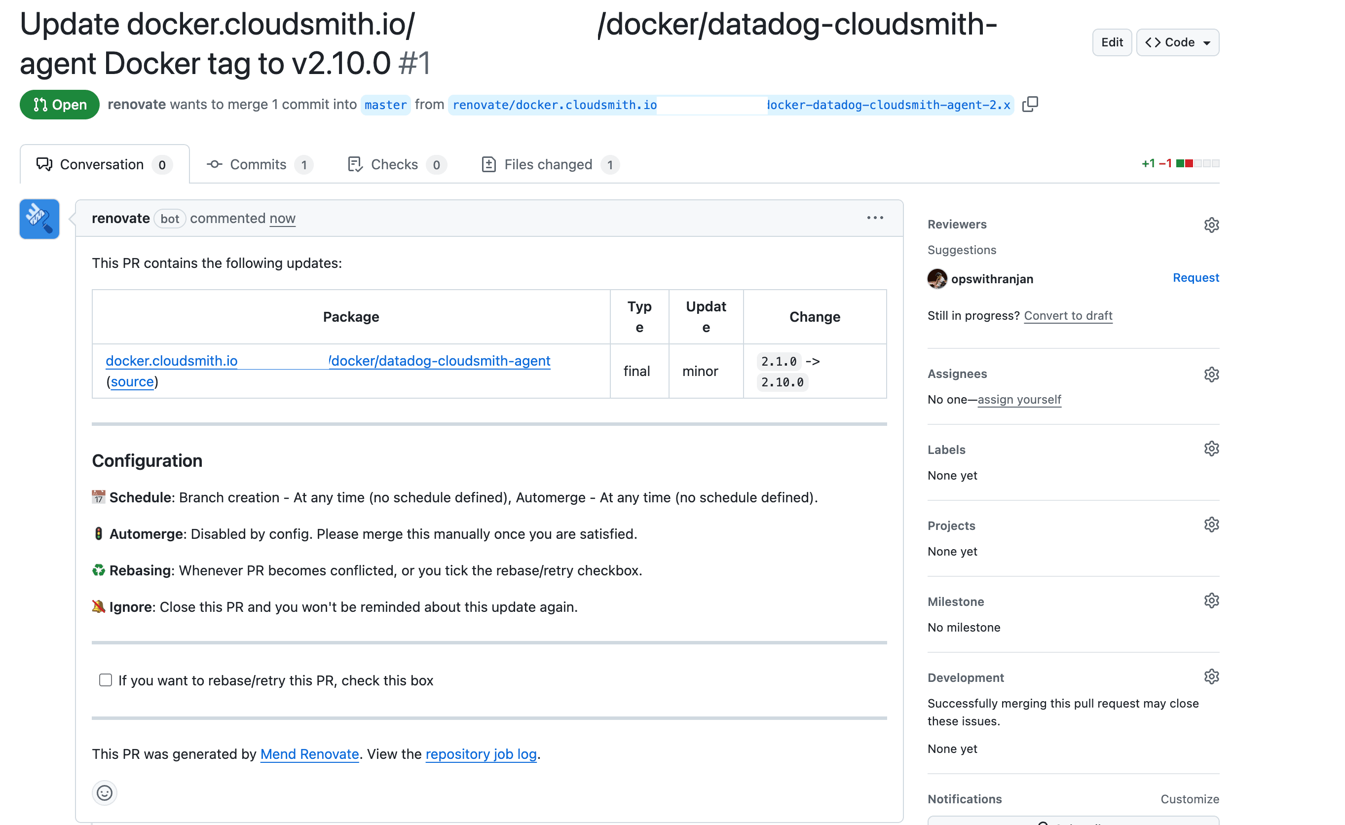Open the Code dropdown button
The width and height of the screenshot is (1345, 825).
pyautogui.click(x=1177, y=42)
